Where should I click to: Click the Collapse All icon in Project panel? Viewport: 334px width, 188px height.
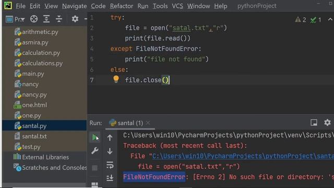tap(59, 19)
